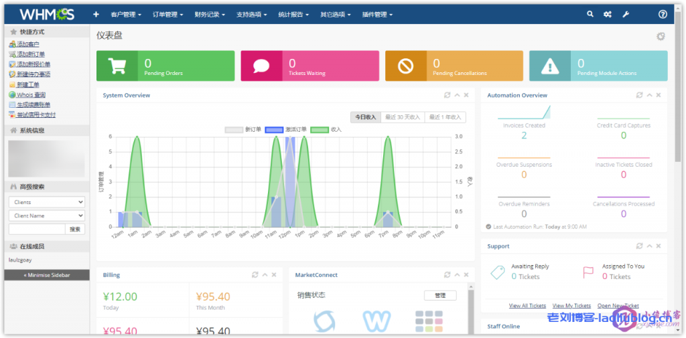Image resolution: width=686 pixels, height=338 pixels.
Task: Open the setup gears icon in top bar
Action: pos(608,14)
